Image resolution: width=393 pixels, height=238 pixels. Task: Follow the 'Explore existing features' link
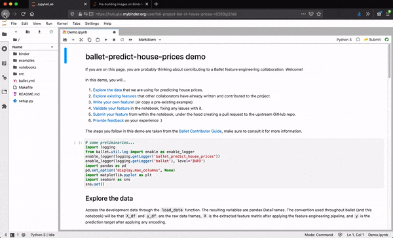pyautogui.click(x=115, y=96)
